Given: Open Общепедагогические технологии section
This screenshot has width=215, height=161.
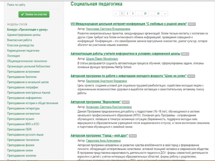Looking at the screenshot, I should click(27, 61).
